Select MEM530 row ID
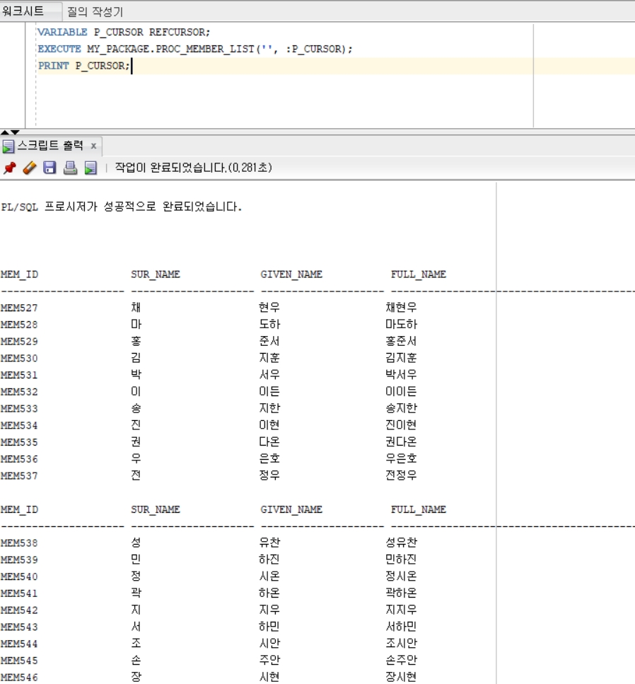Image resolution: width=635 pixels, height=684 pixels. tap(19, 359)
